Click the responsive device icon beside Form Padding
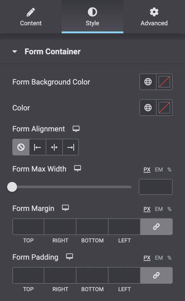Screen dimensions: 185x301 point(70,257)
